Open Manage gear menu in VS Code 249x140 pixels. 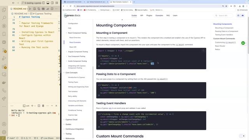[4, 132]
